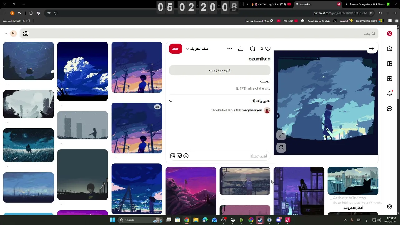Viewport: 400px width, 225px height.
Task: Open Steam from the taskbar
Action: (260, 220)
